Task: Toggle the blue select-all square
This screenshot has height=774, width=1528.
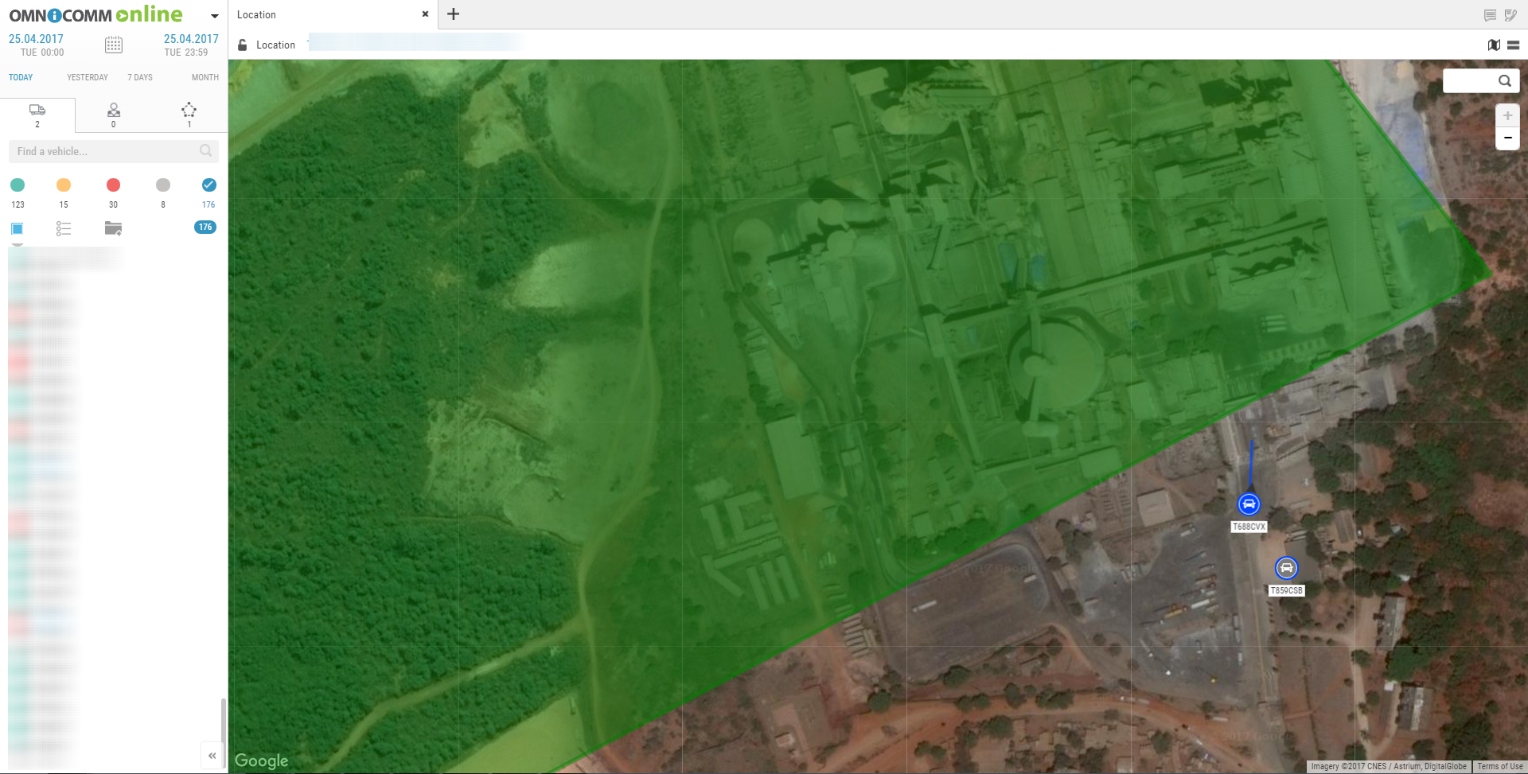Action: [17, 229]
